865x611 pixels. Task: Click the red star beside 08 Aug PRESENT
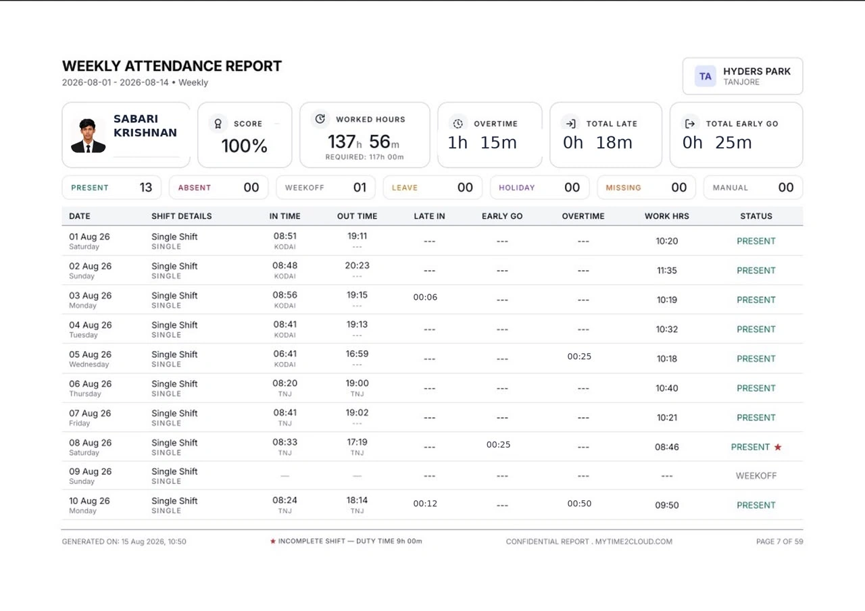[x=778, y=447]
